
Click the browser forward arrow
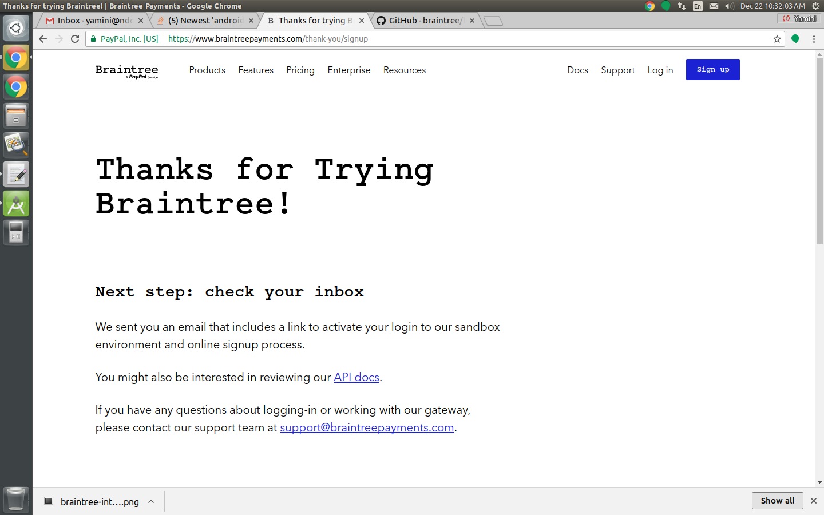(x=59, y=39)
